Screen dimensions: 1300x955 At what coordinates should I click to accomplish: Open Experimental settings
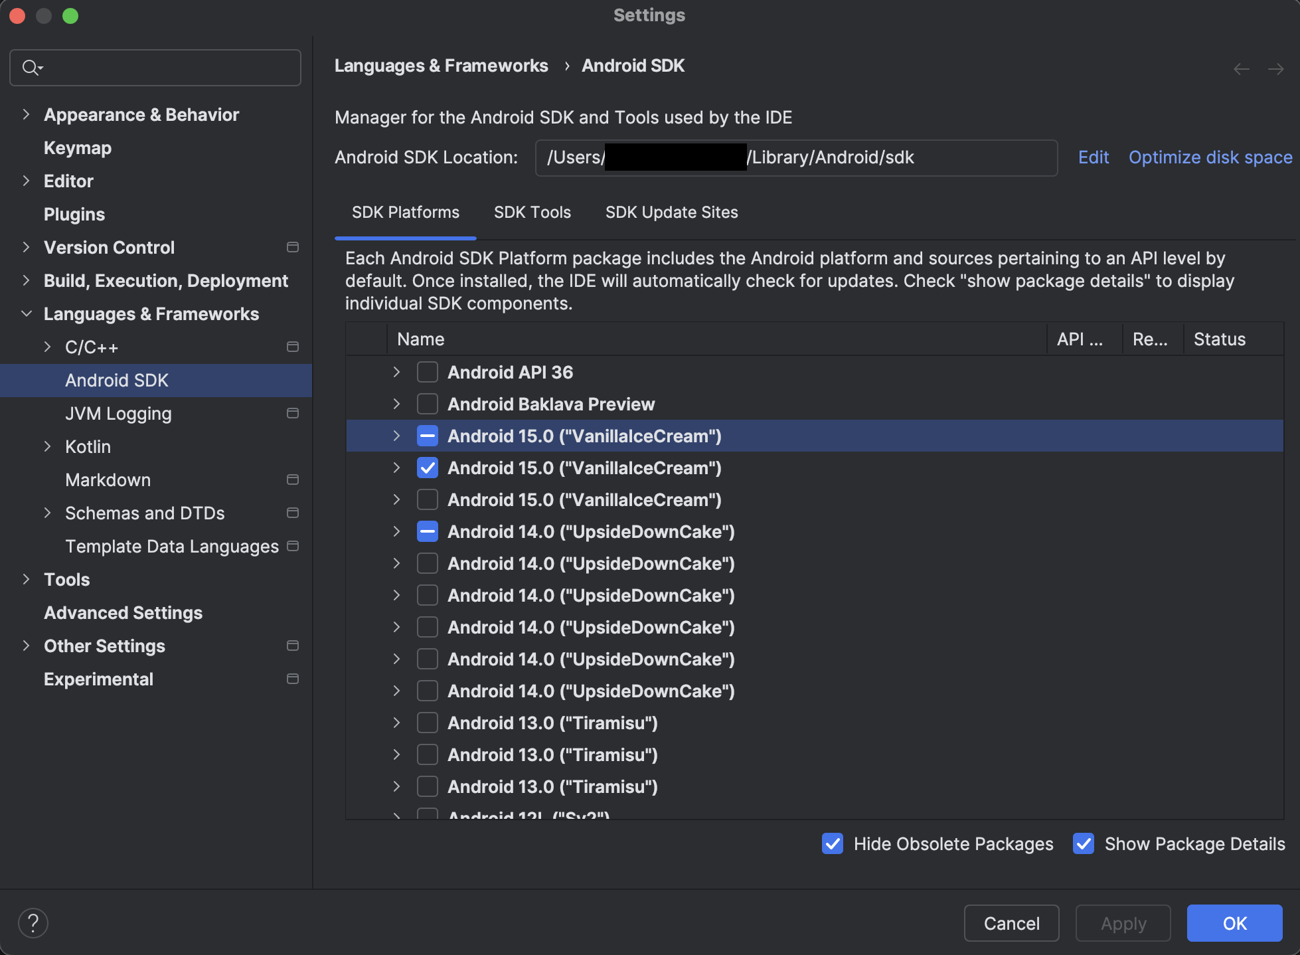coord(98,679)
